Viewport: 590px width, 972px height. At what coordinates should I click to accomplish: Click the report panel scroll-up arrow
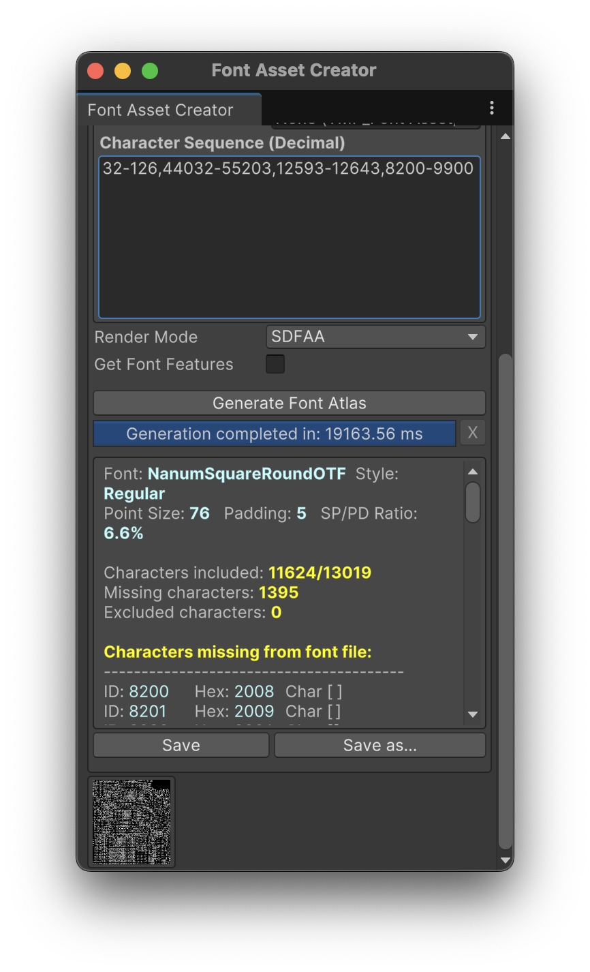point(473,472)
